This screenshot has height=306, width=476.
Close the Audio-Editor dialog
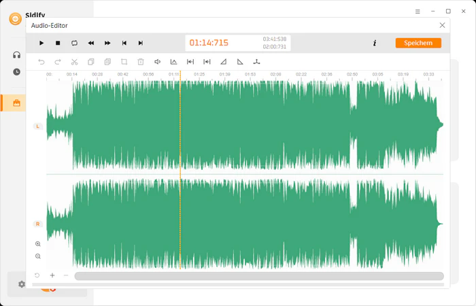tap(442, 26)
